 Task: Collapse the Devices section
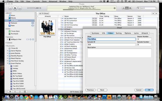[6, 37]
